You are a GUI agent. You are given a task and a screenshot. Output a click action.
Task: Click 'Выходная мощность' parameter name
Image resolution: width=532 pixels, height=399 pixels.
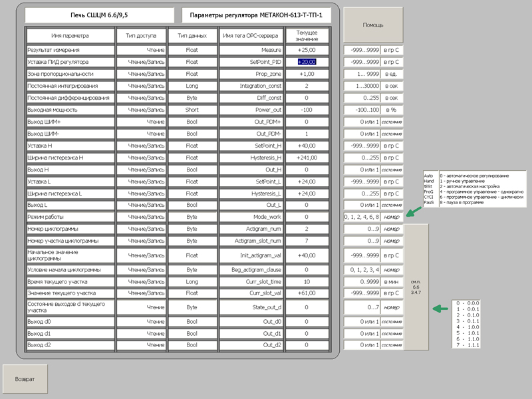point(70,110)
